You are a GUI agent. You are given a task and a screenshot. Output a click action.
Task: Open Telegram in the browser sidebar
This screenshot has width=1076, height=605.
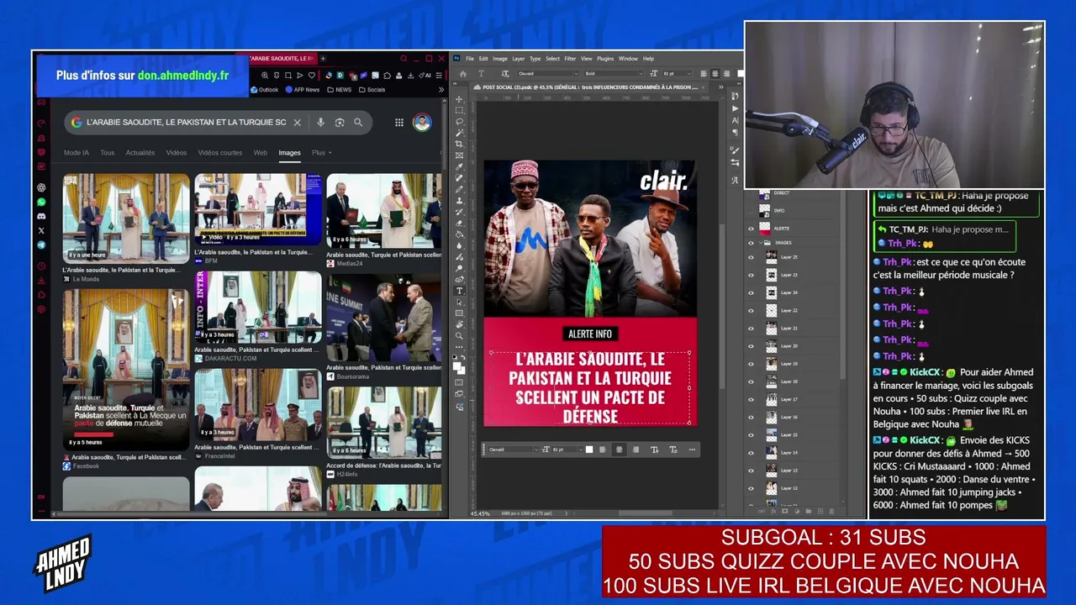(41, 245)
